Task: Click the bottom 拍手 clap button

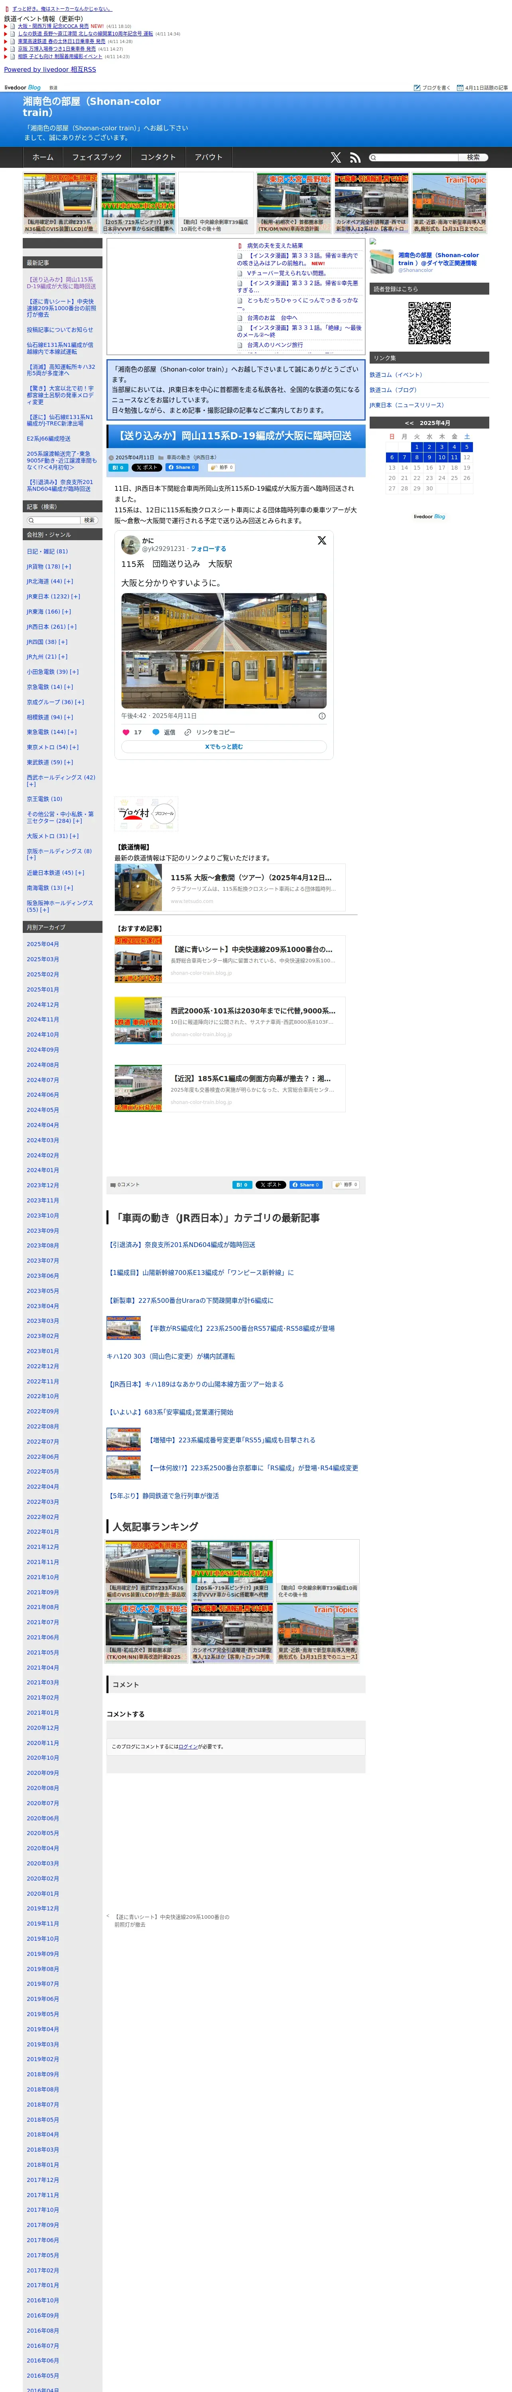Action: 346,1185
